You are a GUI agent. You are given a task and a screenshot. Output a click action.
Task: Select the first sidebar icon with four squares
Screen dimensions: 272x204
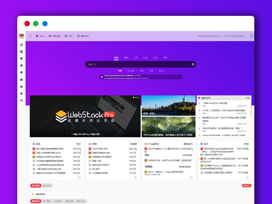[x=21, y=44]
